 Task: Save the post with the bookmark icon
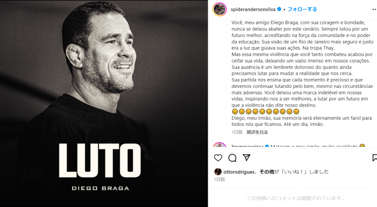[375, 158]
